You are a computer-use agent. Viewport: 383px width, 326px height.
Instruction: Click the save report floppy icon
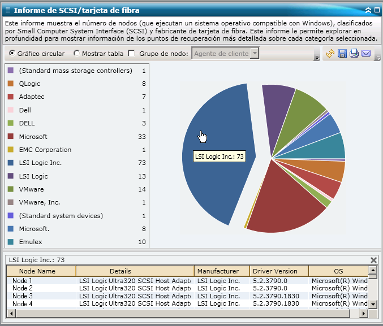342,54
